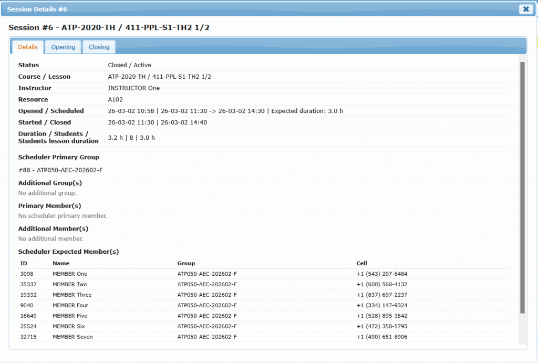Screen dimensions: 538x363
Task: Select the Details tab
Action: click(28, 47)
